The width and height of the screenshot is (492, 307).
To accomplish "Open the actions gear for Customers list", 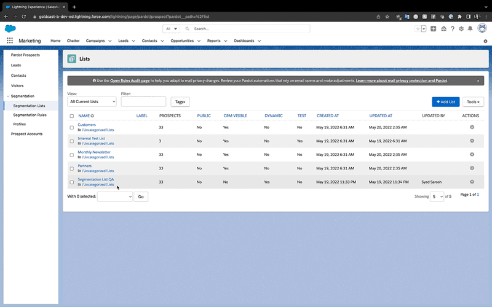I will tap(472, 127).
